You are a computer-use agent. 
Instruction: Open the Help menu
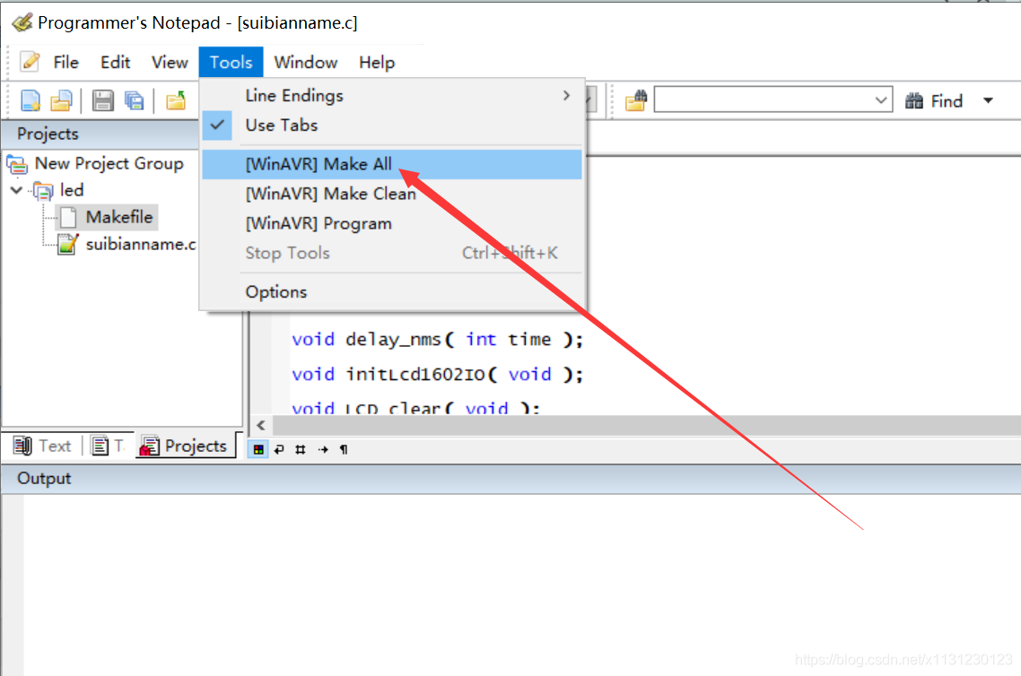pyautogui.click(x=377, y=63)
